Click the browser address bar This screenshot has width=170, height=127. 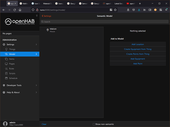coord(74,10)
